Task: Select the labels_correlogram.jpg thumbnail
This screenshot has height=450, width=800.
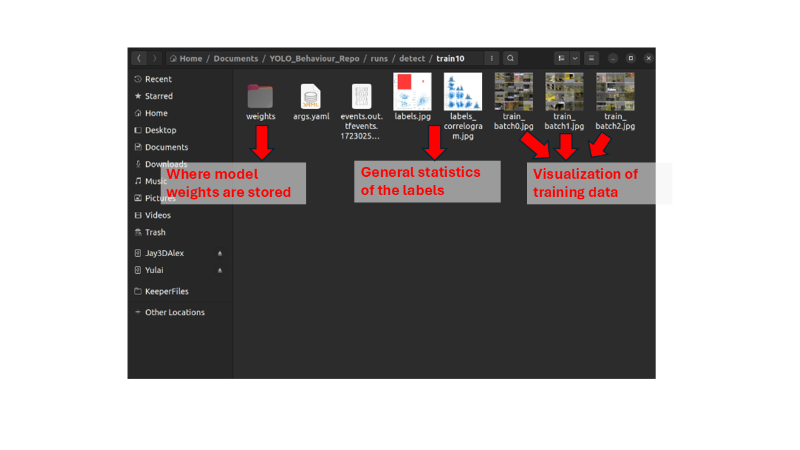Action: [463, 91]
